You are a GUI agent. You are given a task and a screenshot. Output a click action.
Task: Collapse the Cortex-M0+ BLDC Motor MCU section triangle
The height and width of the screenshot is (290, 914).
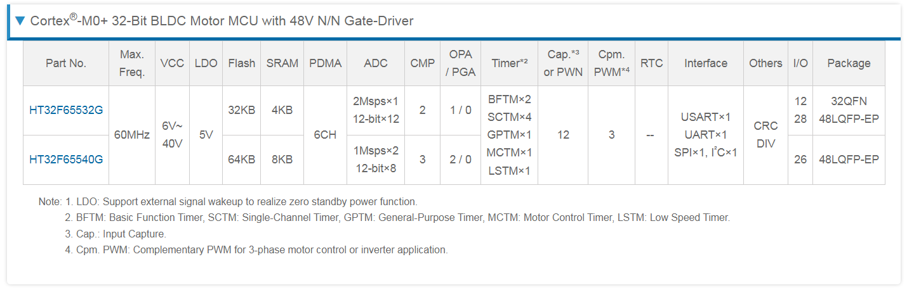(x=20, y=22)
